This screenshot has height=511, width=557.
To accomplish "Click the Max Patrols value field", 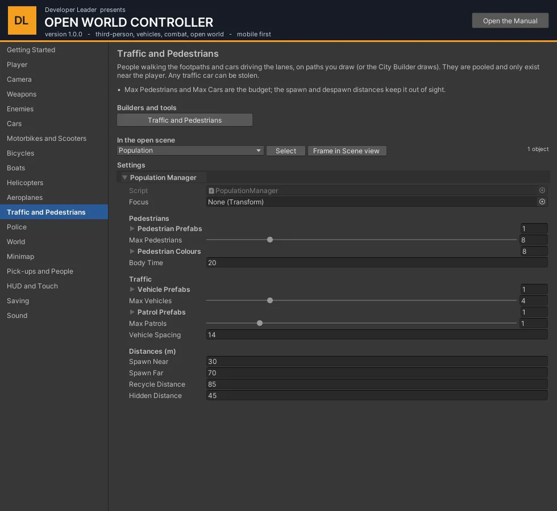I will pos(534,323).
